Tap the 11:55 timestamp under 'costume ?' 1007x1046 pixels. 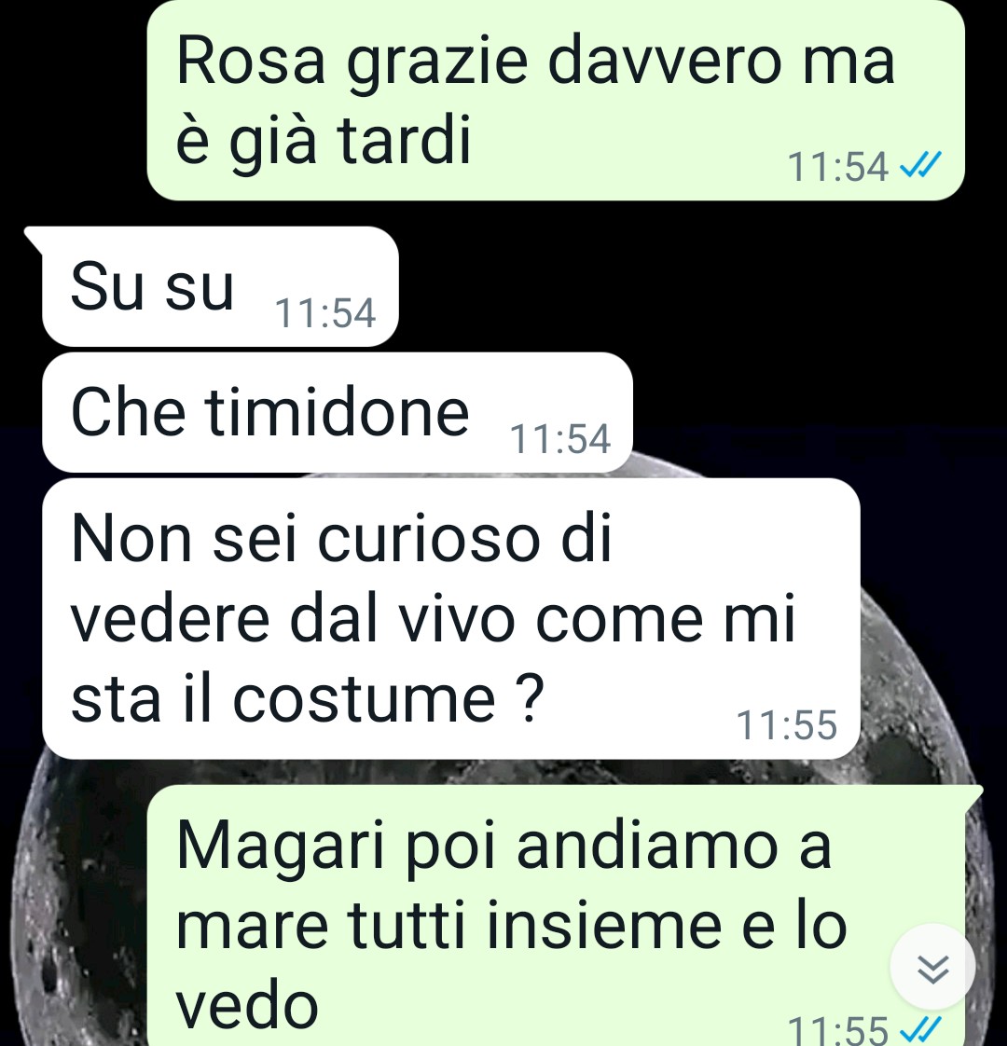point(786,725)
